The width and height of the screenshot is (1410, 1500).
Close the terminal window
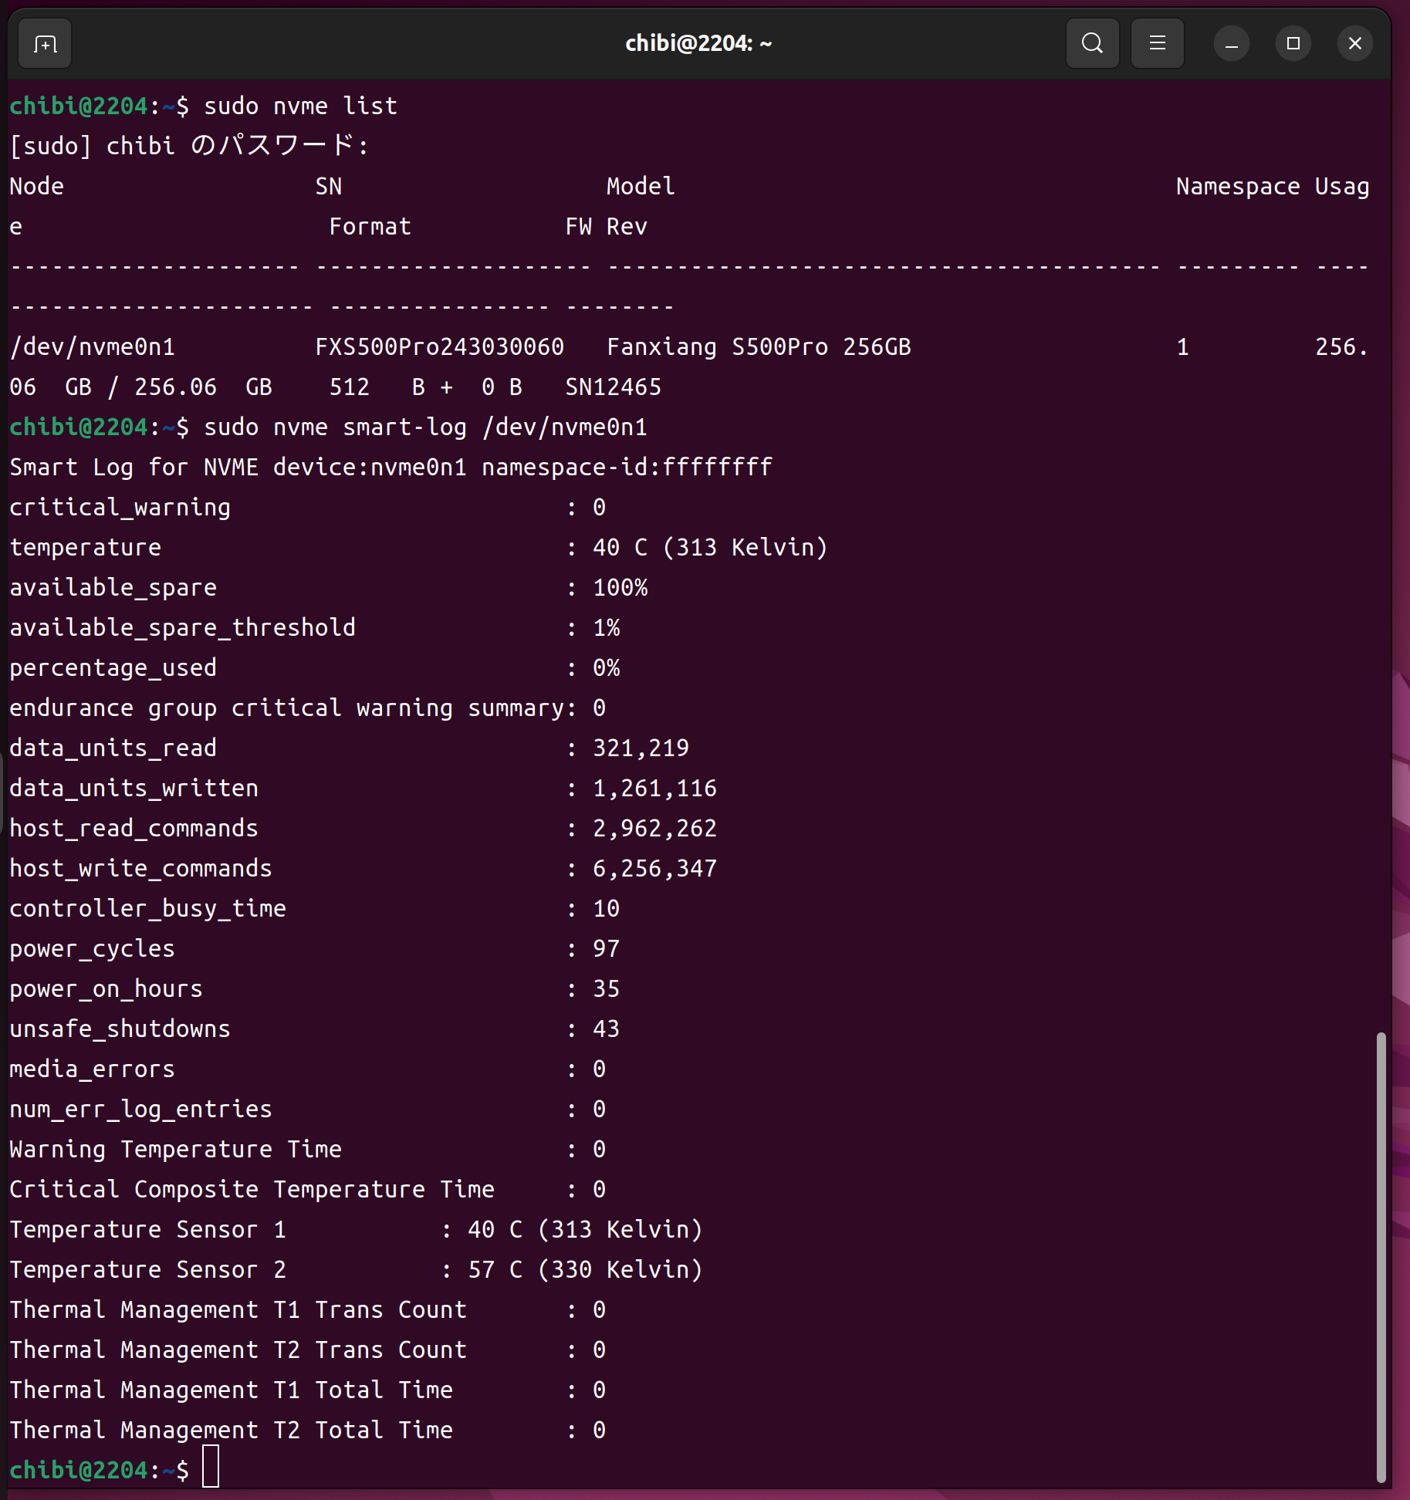tap(1354, 44)
